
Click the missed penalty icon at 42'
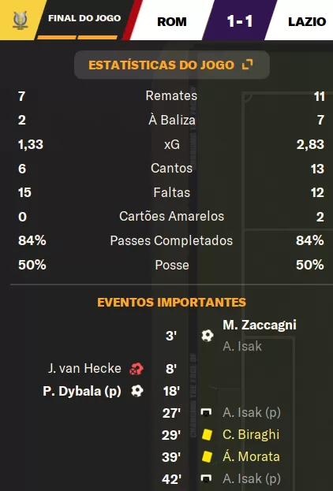(x=206, y=478)
